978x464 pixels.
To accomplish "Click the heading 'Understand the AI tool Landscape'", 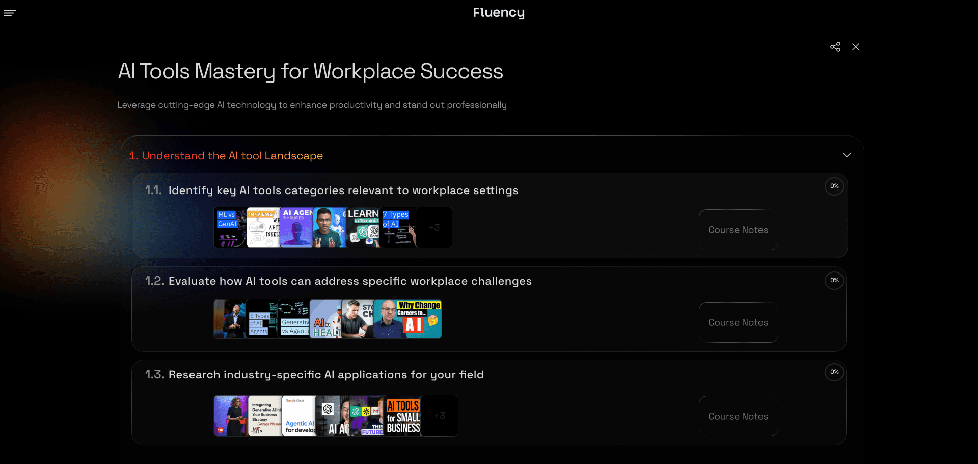I will point(232,156).
